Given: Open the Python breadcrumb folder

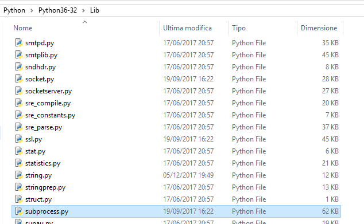Looking at the screenshot, I should point(14,10).
